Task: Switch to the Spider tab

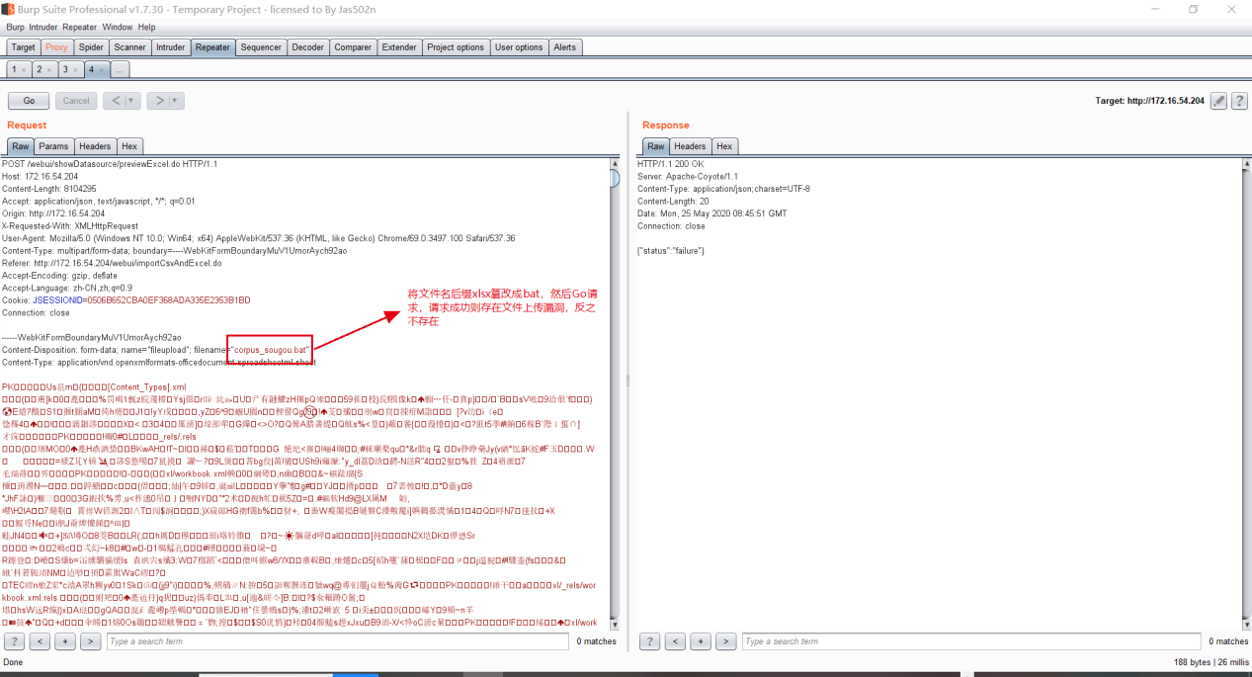Action: click(92, 47)
